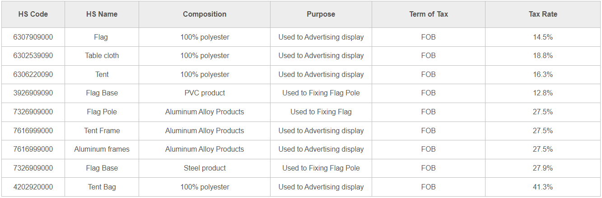The width and height of the screenshot is (602, 198).
Task: Select the Flag Pole name cell
Action: [x=102, y=112]
